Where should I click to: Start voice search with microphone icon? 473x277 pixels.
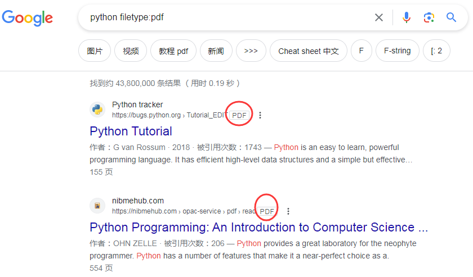click(407, 17)
